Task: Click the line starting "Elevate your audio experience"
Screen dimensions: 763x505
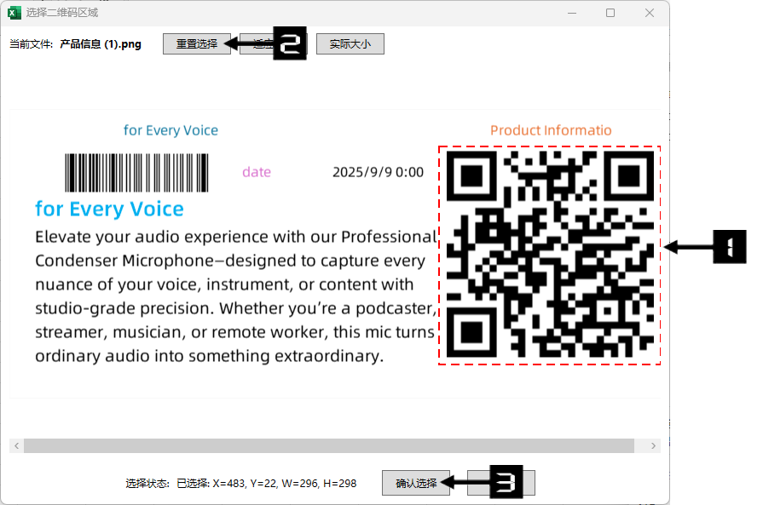Action: tap(236, 237)
